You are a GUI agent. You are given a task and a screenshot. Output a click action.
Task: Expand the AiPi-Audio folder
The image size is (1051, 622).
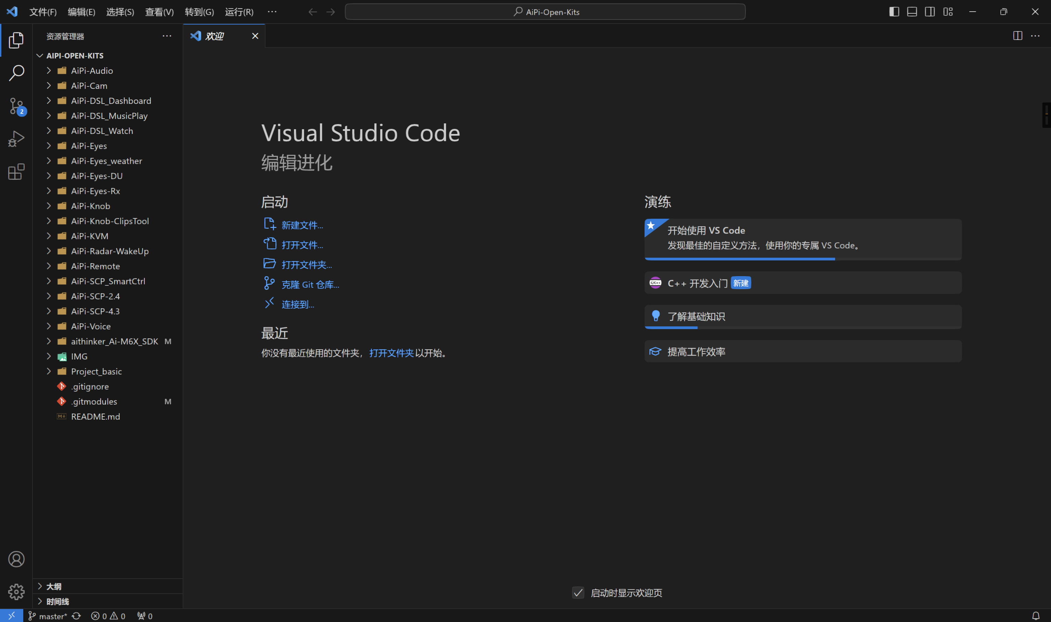tap(49, 70)
